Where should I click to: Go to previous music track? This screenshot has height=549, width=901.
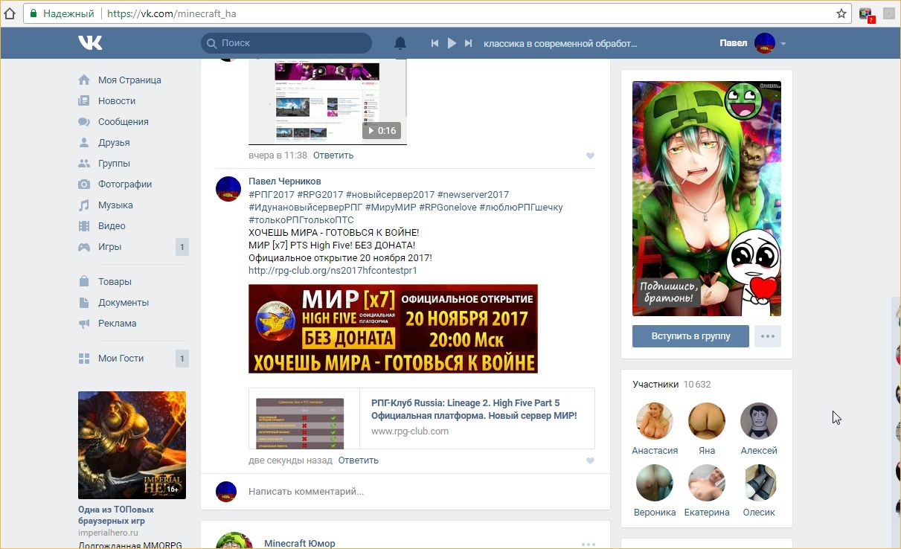click(435, 43)
